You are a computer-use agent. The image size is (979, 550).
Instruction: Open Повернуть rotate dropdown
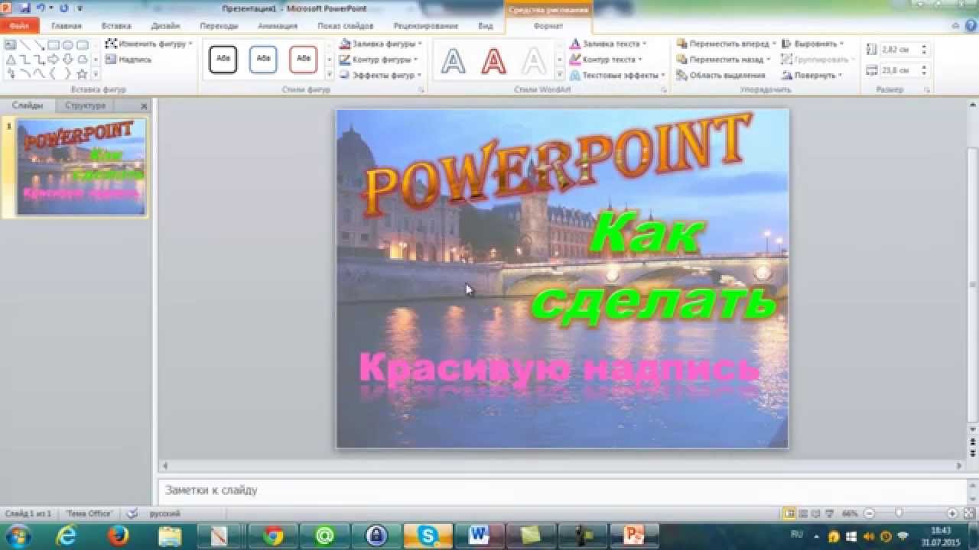point(811,75)
